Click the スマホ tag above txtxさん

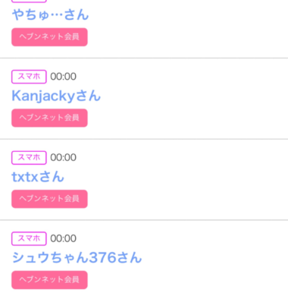29,158
